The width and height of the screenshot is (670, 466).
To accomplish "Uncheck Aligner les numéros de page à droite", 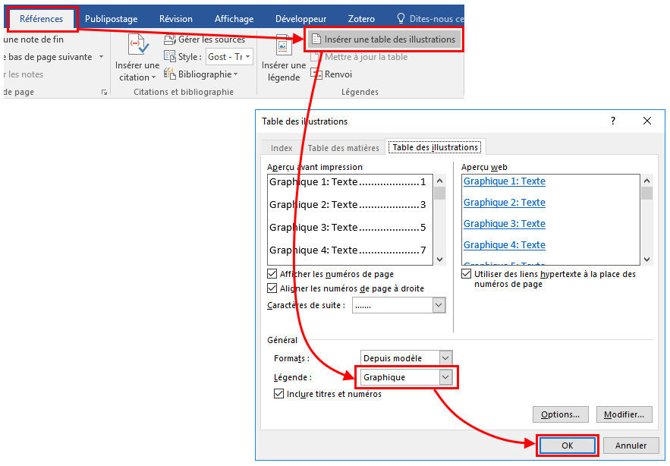I will pos(272,288).
